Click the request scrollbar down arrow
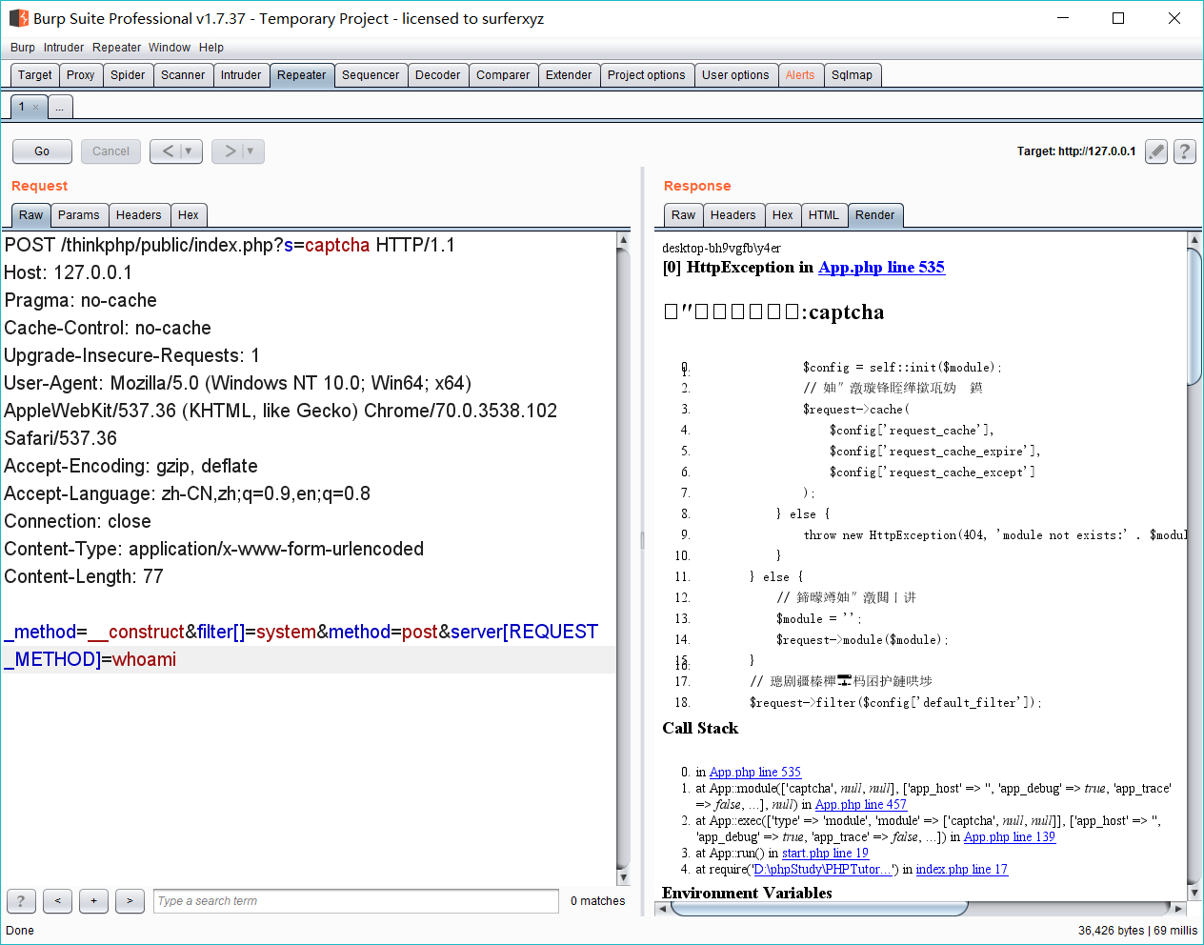This screenshot has height=945, width=1204. click(x=623, y=878)
